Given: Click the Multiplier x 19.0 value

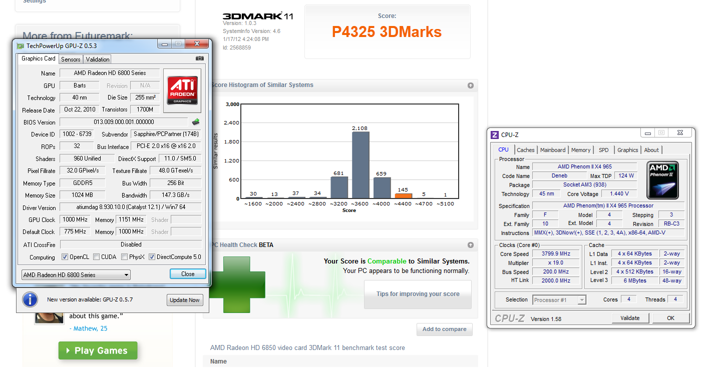Looking at the screenshot, I should (556, 262).
